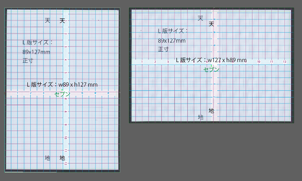Select the gray 天 text on left artboard
The image size is (302, 181).
coord(48,20)
